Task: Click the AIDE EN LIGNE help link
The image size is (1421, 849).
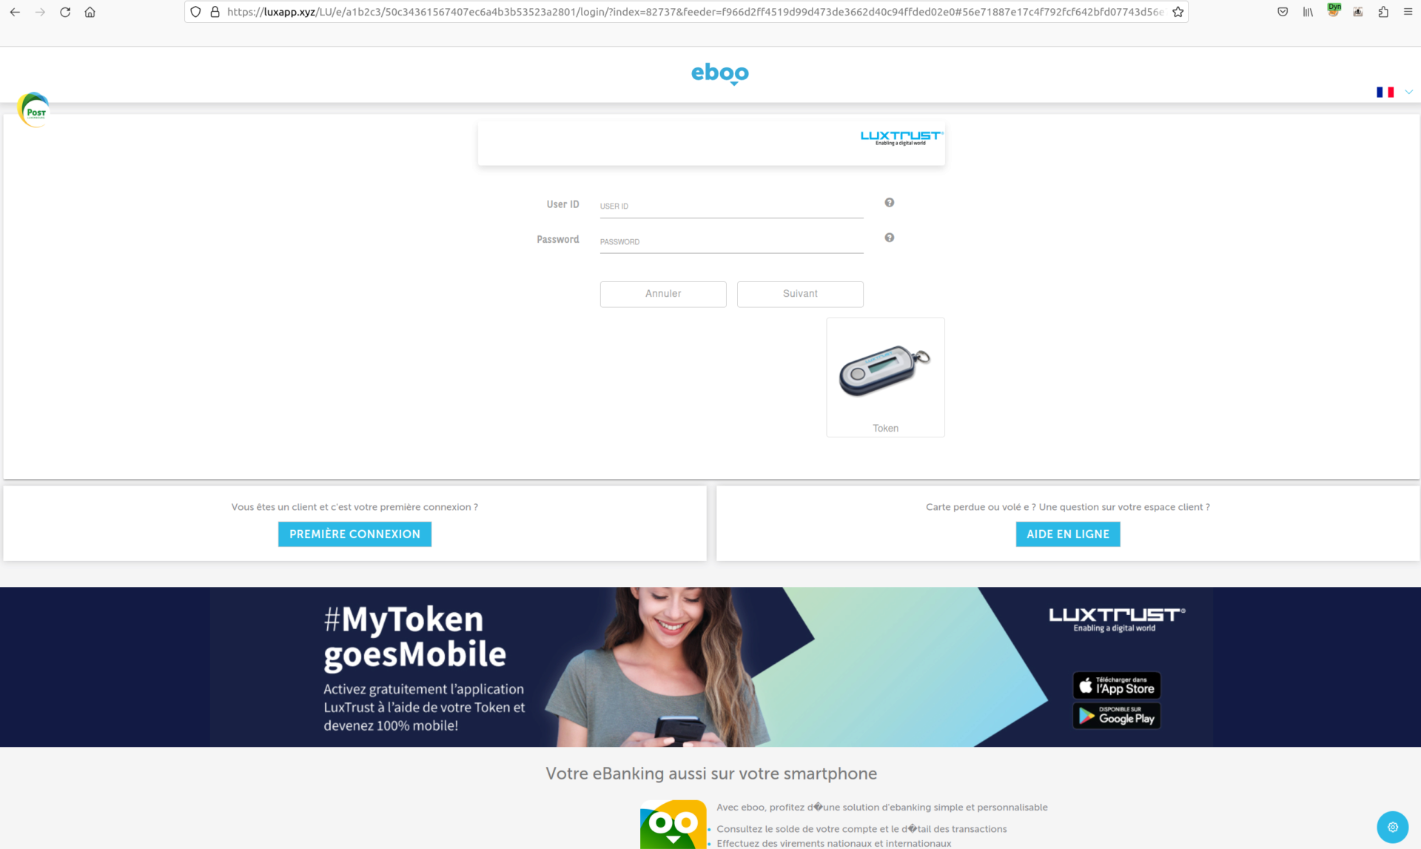Action: [x=1067, y=534]
